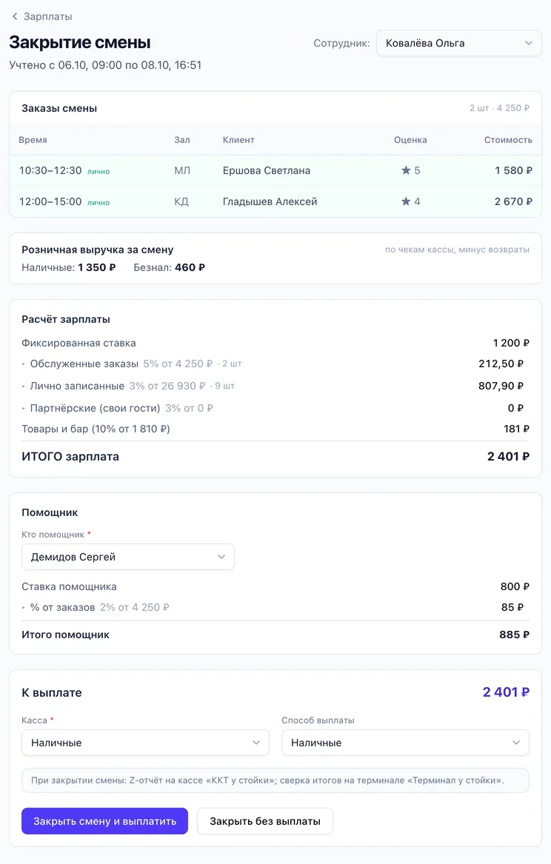Click Фиксированная ставка line

[x=275, y=343]
